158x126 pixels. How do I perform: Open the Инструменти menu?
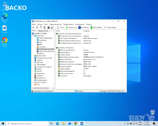pyautogui.click(x=80, y=24)
